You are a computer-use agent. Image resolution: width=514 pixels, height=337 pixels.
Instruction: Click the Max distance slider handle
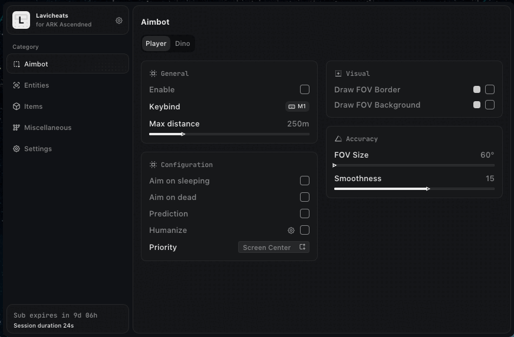click(x=183, y=134)
